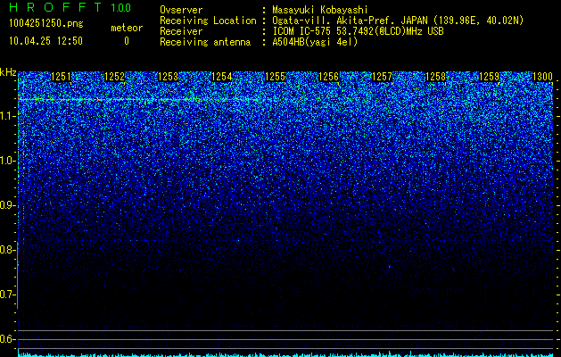Click the version number 1.0.0
The width and height of the screenshot is (561, 357).
(121, 8)
